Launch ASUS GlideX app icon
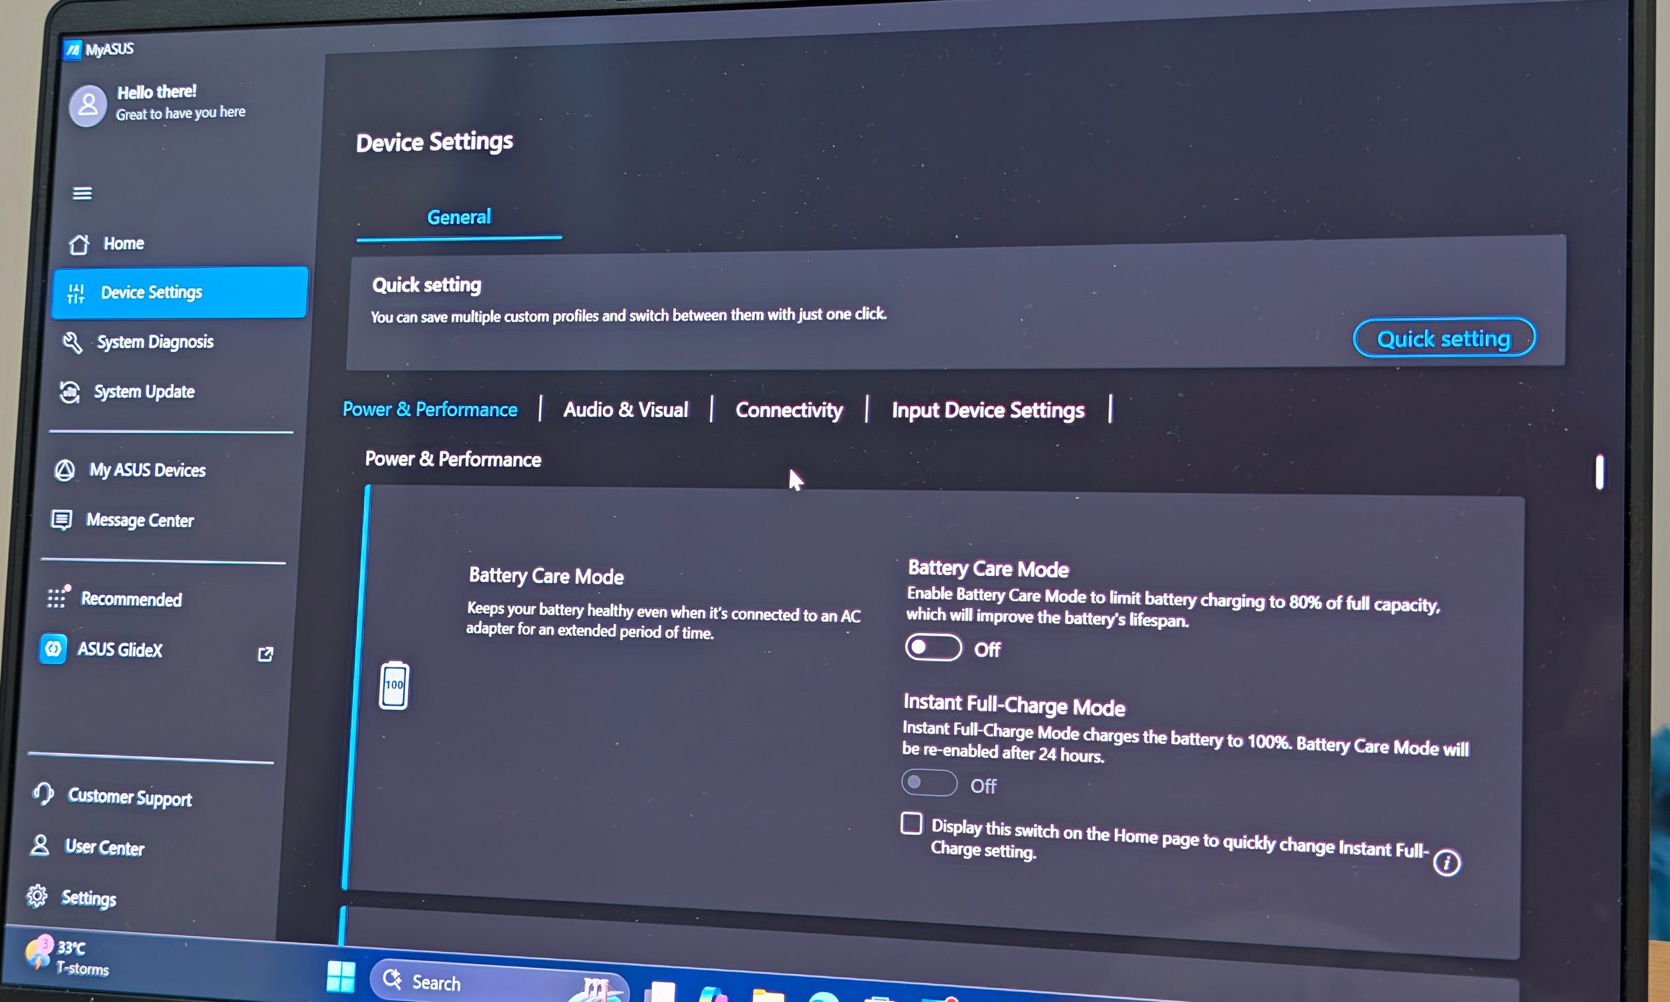The height and width of the screenshot is (1002, 1670). tap(53, 649)
